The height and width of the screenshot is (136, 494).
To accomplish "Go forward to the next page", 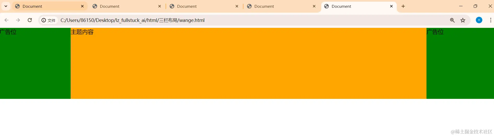I will [18, 20].
